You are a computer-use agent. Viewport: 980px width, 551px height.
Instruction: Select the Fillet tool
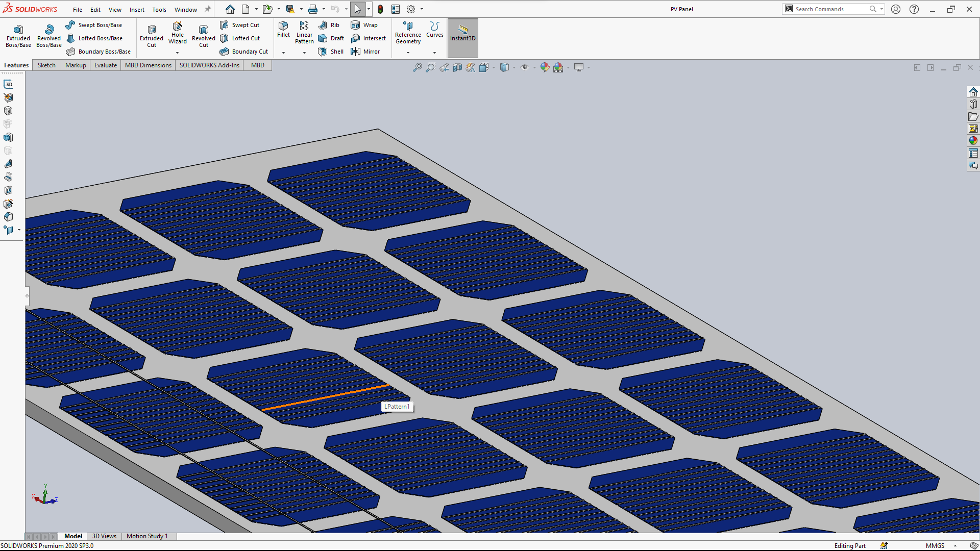[283, 30]
